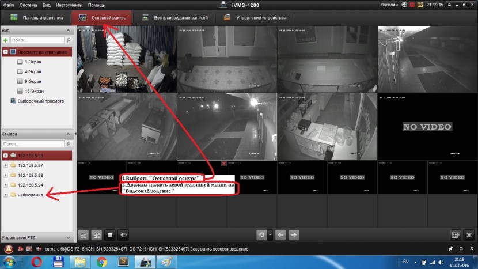Click the stop all live view button
Screen dimensions: 478x269
coord(110,235)
